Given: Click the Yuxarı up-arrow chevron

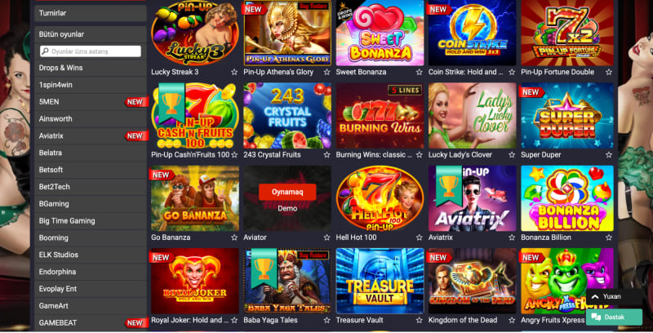Looking at the screenshot, I should (595, 297).
